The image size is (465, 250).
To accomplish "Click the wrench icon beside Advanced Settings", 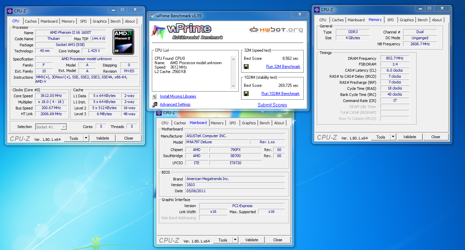I will point(155,104).
